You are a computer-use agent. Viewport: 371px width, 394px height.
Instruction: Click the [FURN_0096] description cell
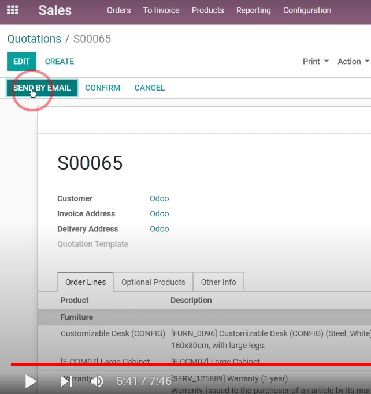coord(271,339)
